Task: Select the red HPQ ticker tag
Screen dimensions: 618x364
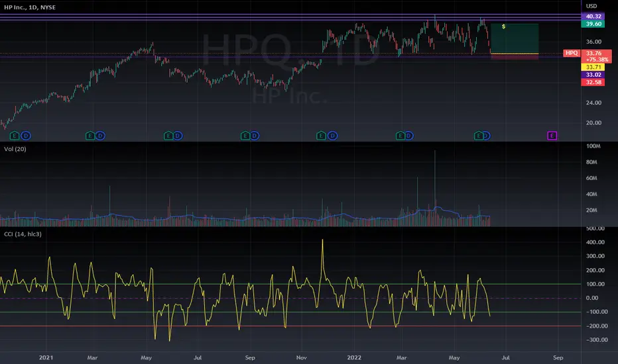Action: pos(572,53)
